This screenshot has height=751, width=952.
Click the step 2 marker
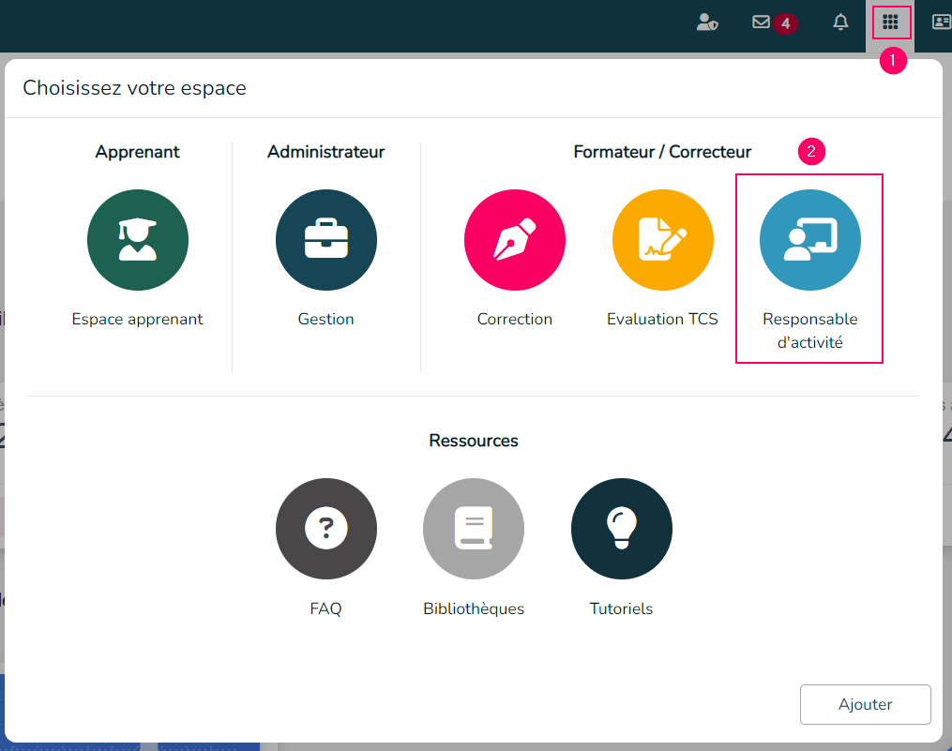[810, 151]
